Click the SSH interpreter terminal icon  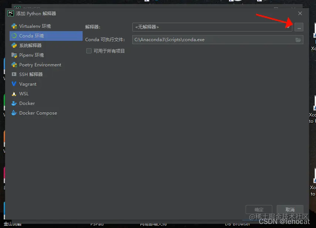(14, 75)
